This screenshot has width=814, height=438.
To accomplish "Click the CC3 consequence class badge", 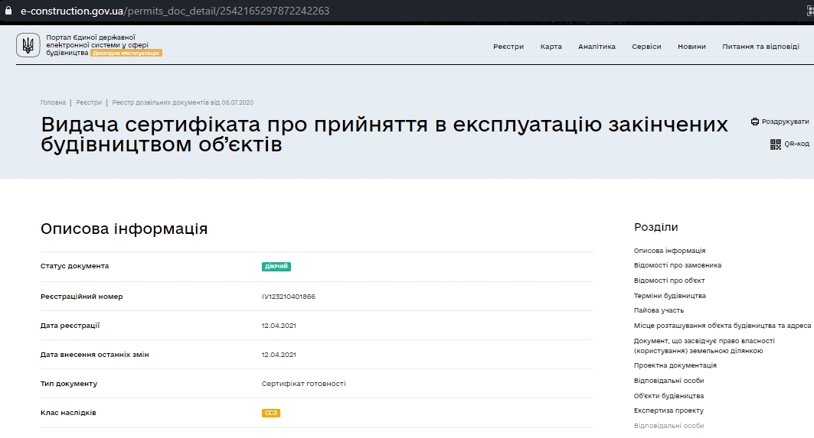I will [271, 413].
